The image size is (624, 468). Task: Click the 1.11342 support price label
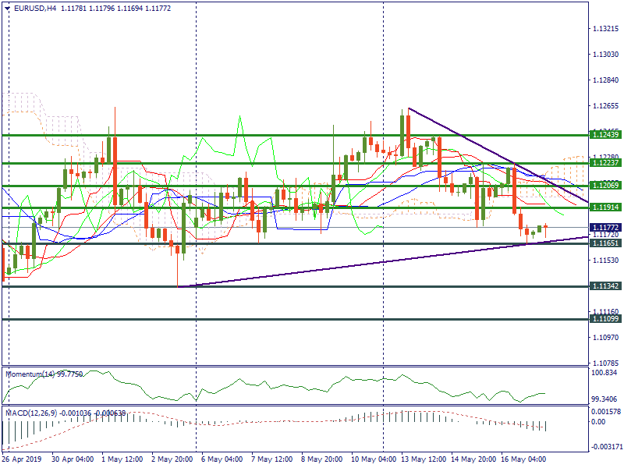coord(605,286)
